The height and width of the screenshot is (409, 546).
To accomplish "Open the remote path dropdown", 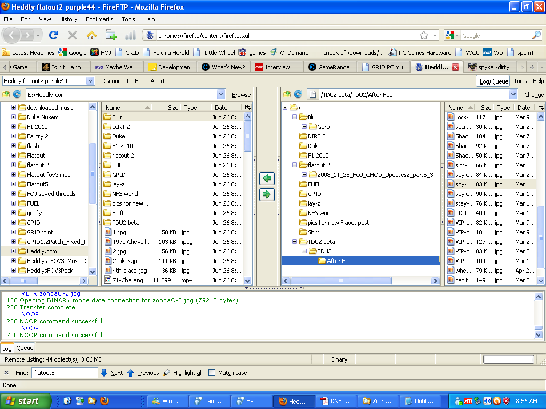I will click(x=513, y=95).
